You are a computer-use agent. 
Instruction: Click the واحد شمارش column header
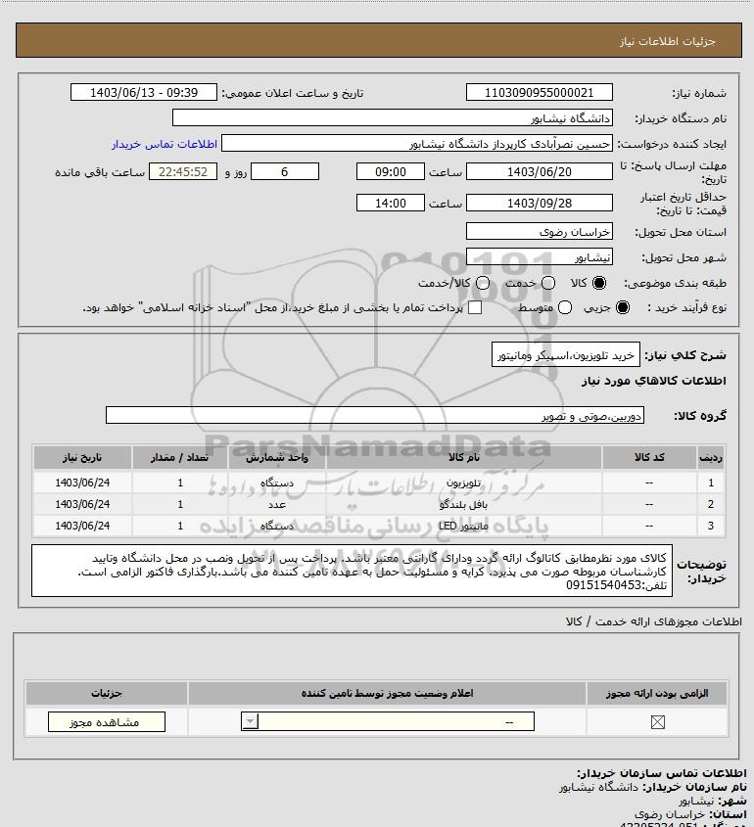click(x=277, y=458)
